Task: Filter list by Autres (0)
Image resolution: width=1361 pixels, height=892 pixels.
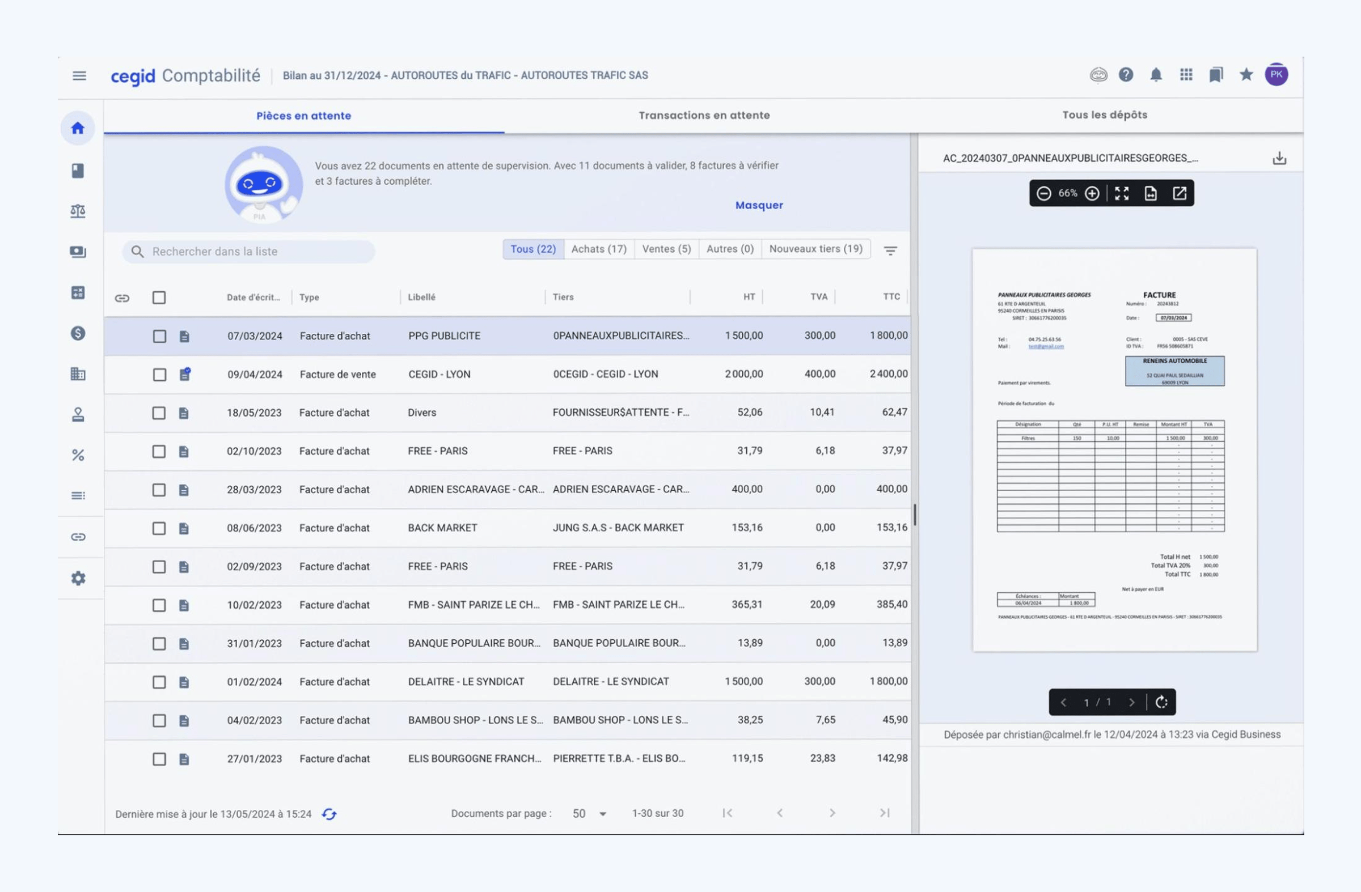Action: [730, 249]
